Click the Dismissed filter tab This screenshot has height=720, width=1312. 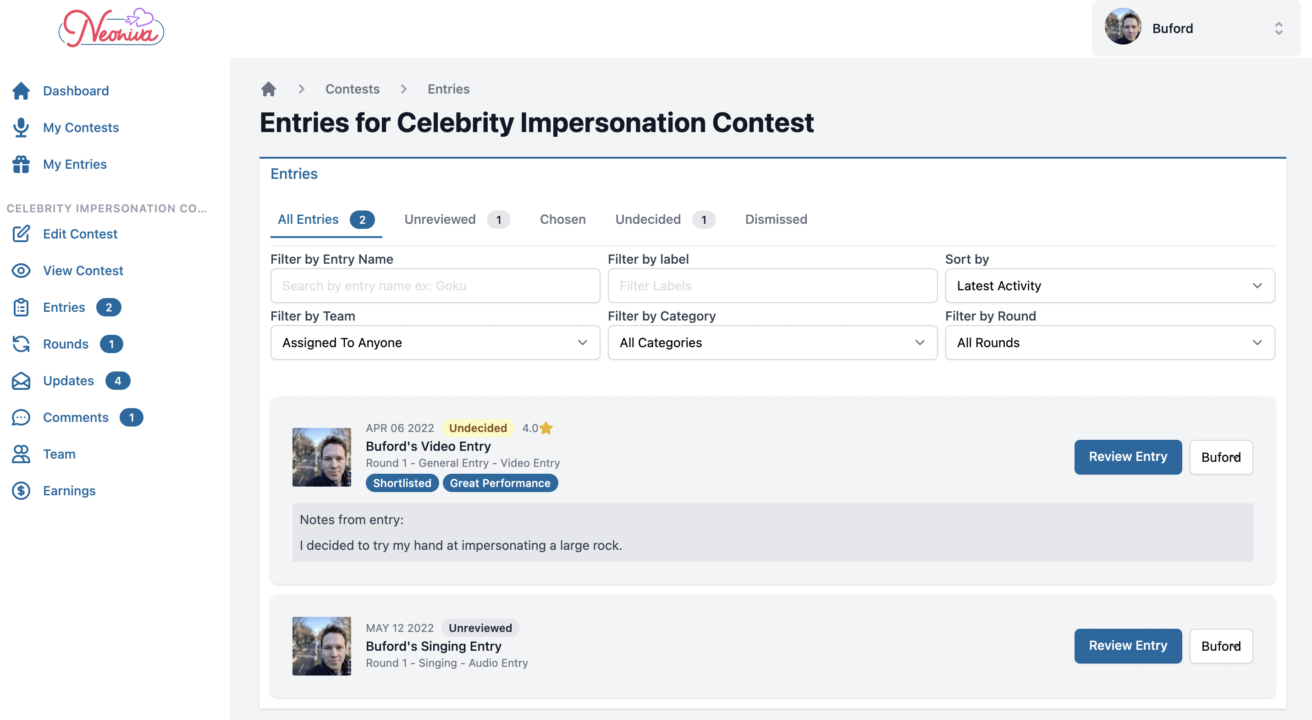pos(776,219)
